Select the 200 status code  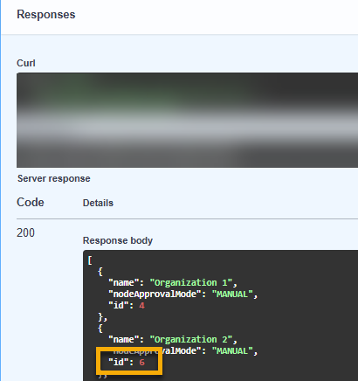pyautogui.click(x=25, y=232)
